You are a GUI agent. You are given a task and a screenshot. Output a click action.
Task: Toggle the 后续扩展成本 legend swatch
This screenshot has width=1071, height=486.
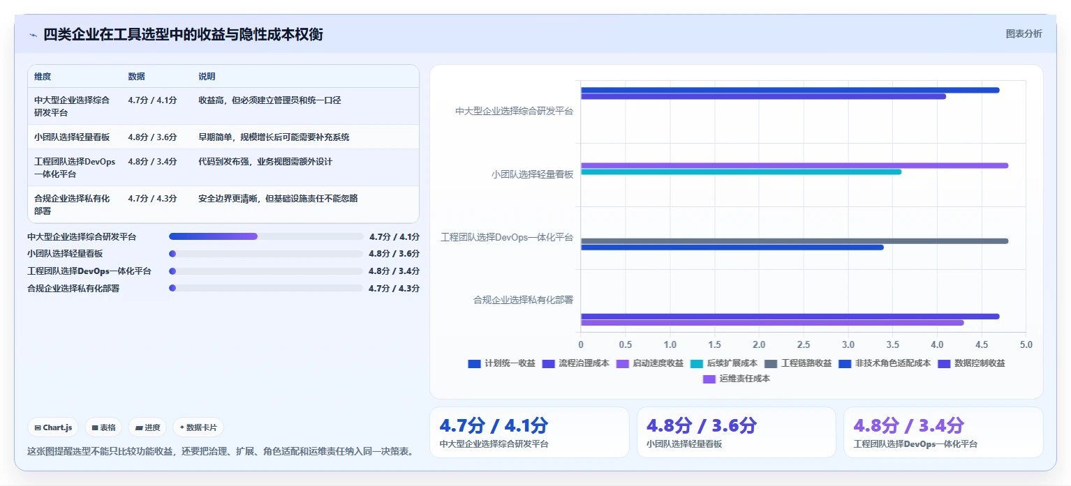pos(696,363)
